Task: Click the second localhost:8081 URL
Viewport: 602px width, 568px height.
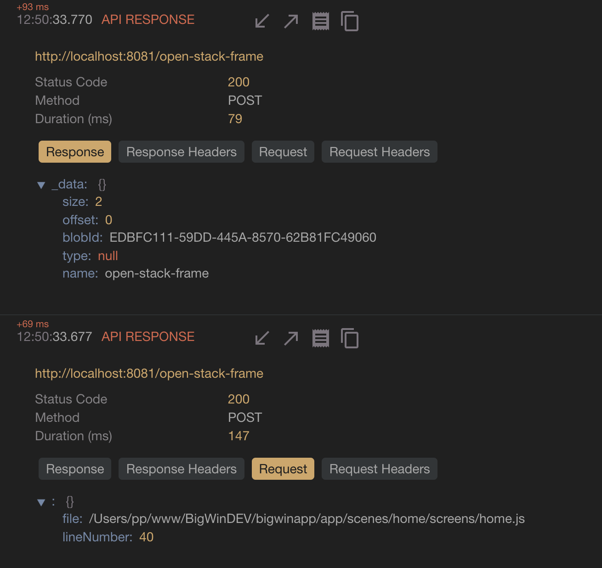Action: pyautogui.click(x=149, y=374)
